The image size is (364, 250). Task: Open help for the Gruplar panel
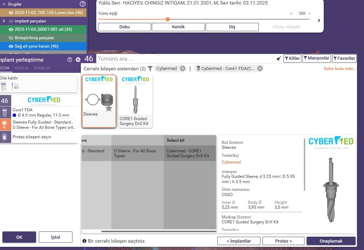[x=82, y=4]
